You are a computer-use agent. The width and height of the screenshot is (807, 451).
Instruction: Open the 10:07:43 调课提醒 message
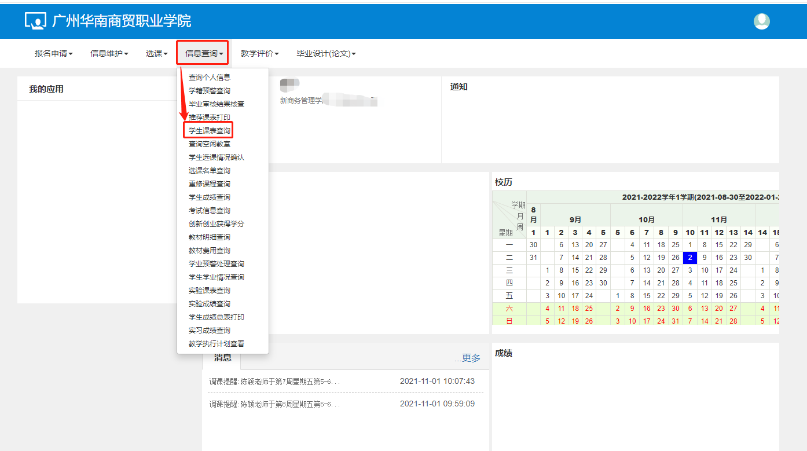click(274, 381)
